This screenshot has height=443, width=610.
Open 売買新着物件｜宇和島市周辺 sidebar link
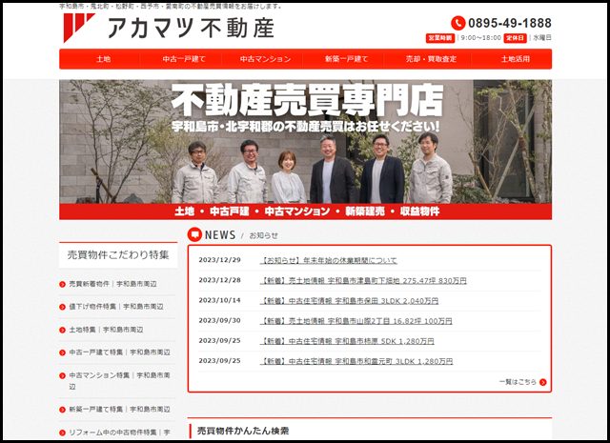112,284
